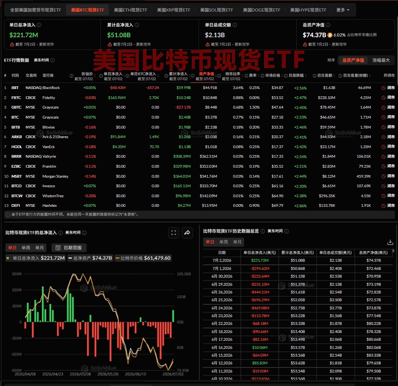The height and width of the screenshot is (386, 398).
Task: Click info icon beside 日交易量(份额) header
Action: coord(340,76)
